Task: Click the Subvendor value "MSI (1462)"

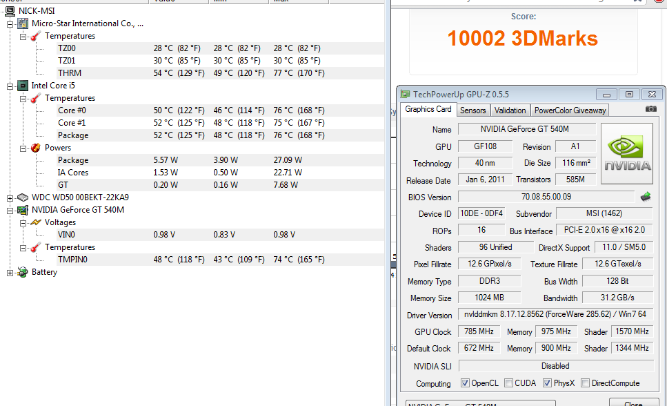Action: point(604,213)
